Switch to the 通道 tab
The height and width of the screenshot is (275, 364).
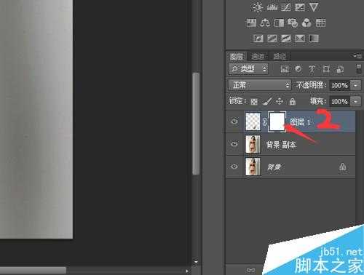[x=258, y=57]
